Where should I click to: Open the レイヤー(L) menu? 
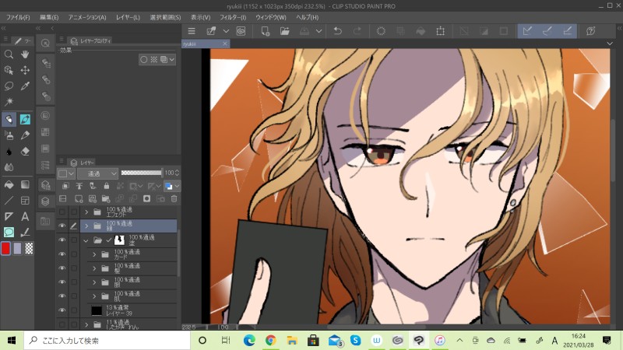coord(128,17)
